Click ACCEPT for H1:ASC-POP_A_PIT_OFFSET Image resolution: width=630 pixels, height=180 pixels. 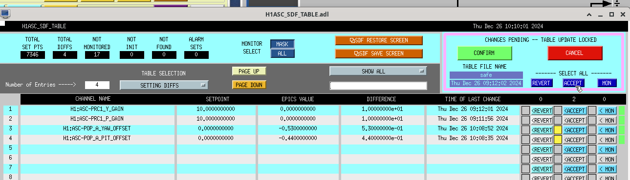[x=575, y=140]
